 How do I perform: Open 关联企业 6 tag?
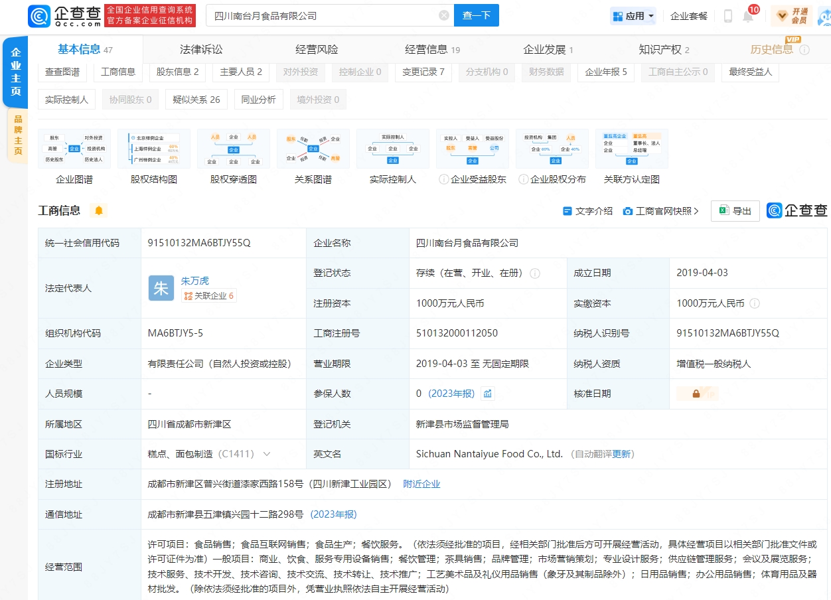click(x=209, y=296)
